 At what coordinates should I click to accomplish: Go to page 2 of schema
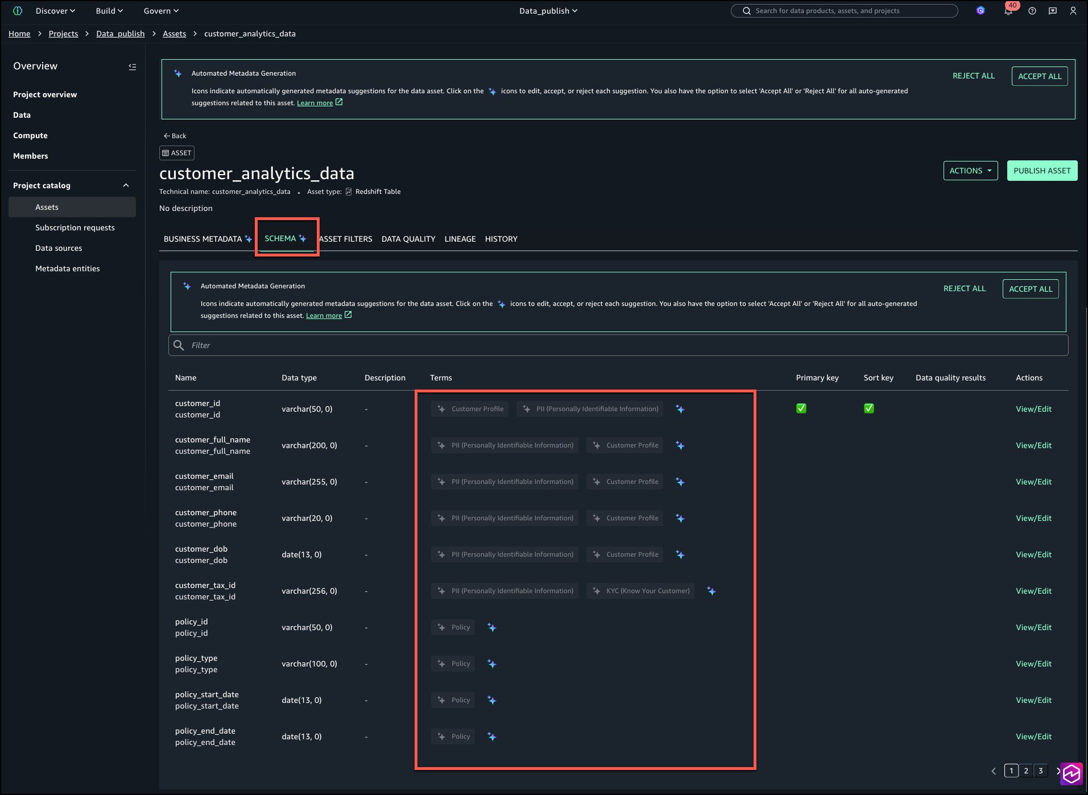1026,771
